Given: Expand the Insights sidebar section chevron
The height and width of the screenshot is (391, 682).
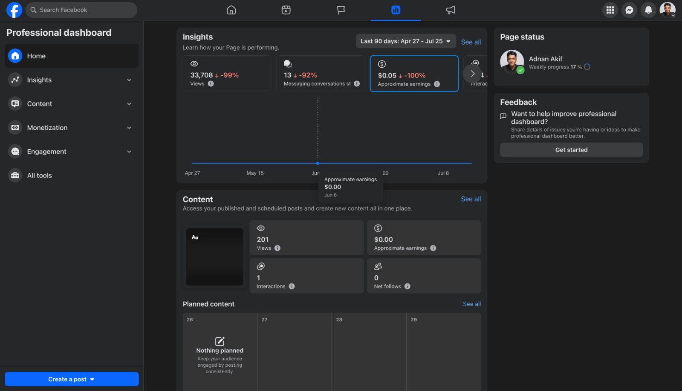Looking at the screenshot, I should 129,80.
